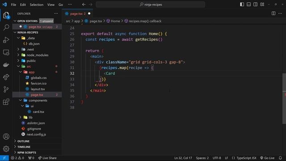This screenshot has height=161, width=286.
Task: Click the ports forwarded status item
Action: click(x=31, y=158)
